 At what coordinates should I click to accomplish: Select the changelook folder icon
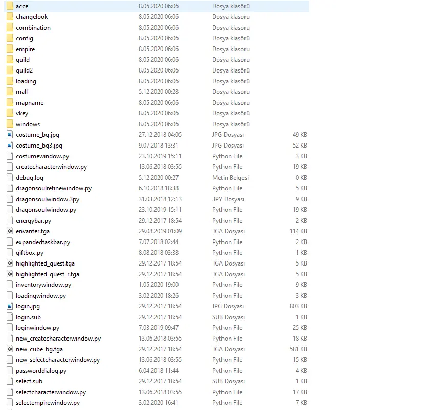(10, 17)
